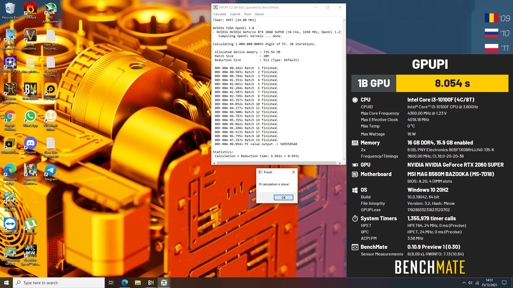The width and height of the screenshot is (513, 288).
Task: Click the 16 GB DDR4 memory summary
Action: click(440, 143)
